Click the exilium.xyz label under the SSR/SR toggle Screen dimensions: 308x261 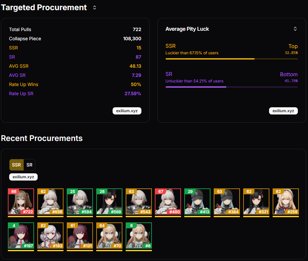(23, 177)
